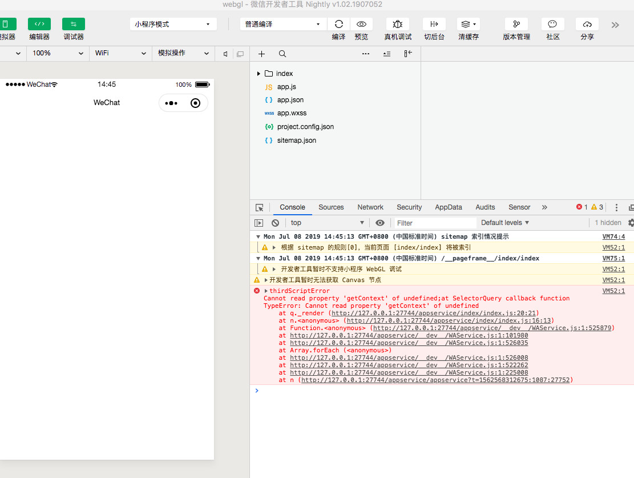The image size is (634, 478).
Task: Switch to the Network tab
Action: [370, 207]
